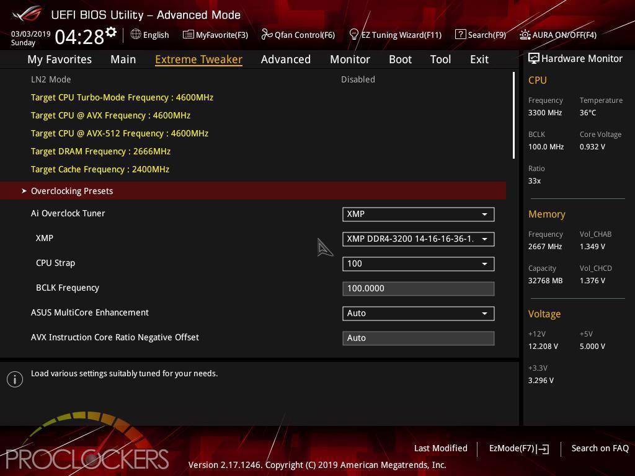Click the CPU Strap label
635x476 pixels.
coord(55,263)
